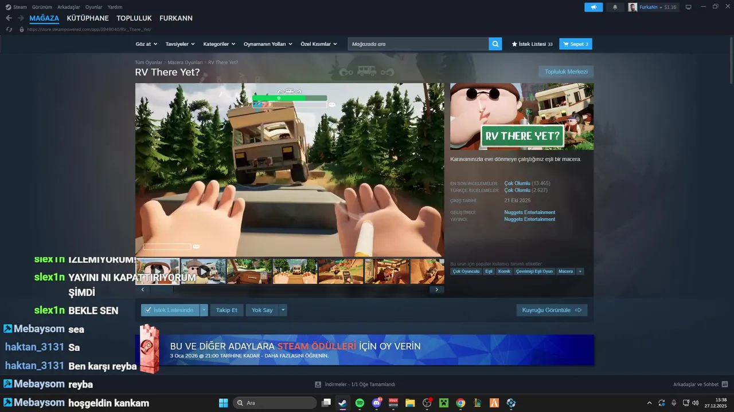Click the Tüm Oyunlar breadcrumb
Screen dimensions: 734x412
pyautogui.click(x=149, y=62)
